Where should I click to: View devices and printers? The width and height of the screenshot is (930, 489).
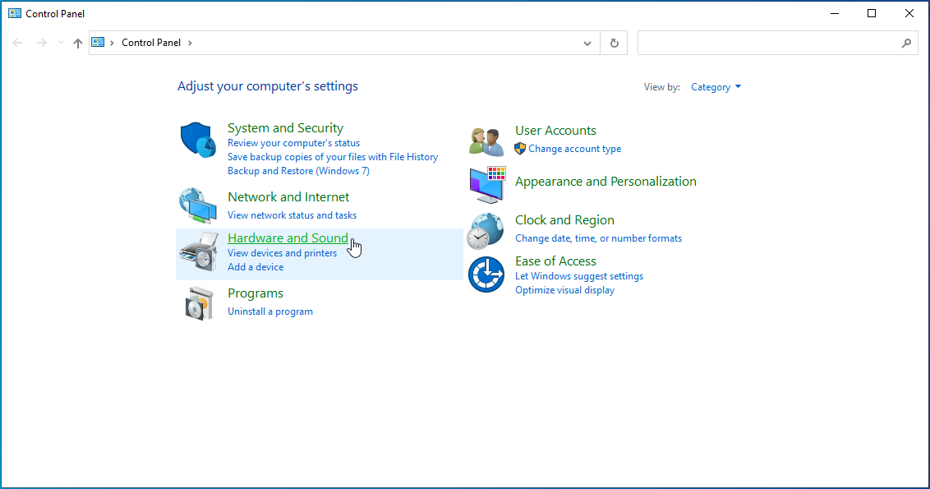(x=283, y=253)
